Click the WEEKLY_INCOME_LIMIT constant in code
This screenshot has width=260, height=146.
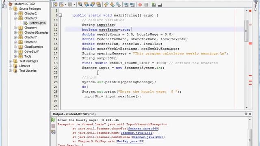(130, 63)
